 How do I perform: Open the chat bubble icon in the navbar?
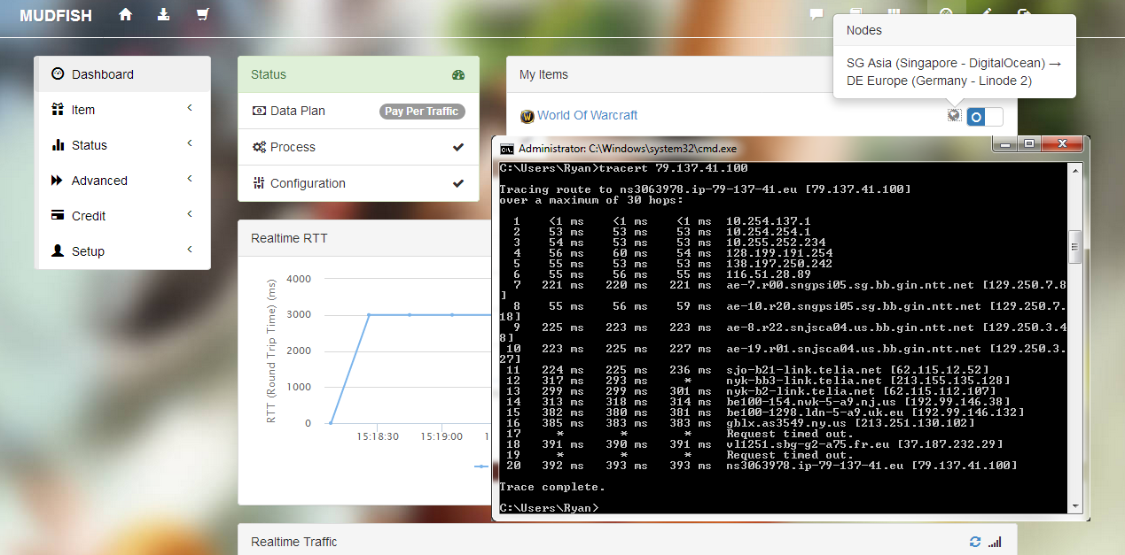(x=816, y=15)
